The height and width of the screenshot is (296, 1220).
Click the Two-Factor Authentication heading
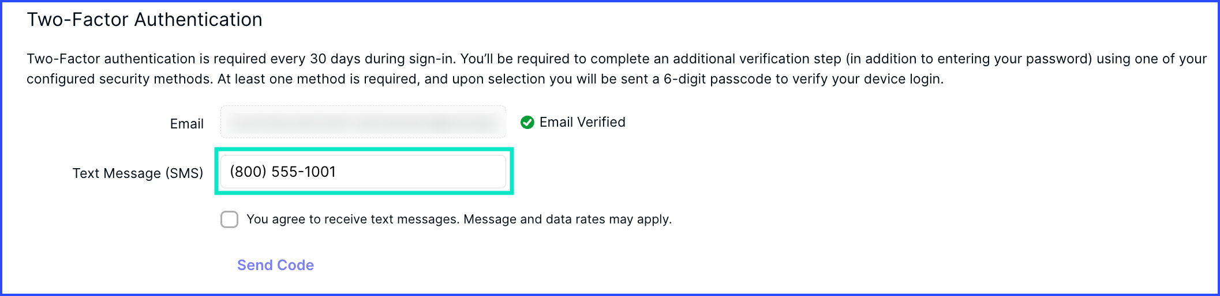pyautogui.click(x=144, y=20)
